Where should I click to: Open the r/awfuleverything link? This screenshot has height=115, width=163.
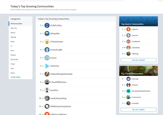click(58, 98)
